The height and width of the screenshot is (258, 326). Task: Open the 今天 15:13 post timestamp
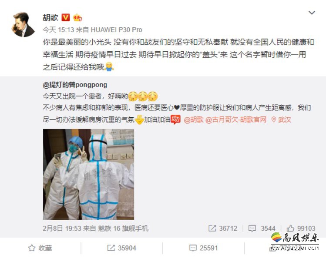click(58, 30)
